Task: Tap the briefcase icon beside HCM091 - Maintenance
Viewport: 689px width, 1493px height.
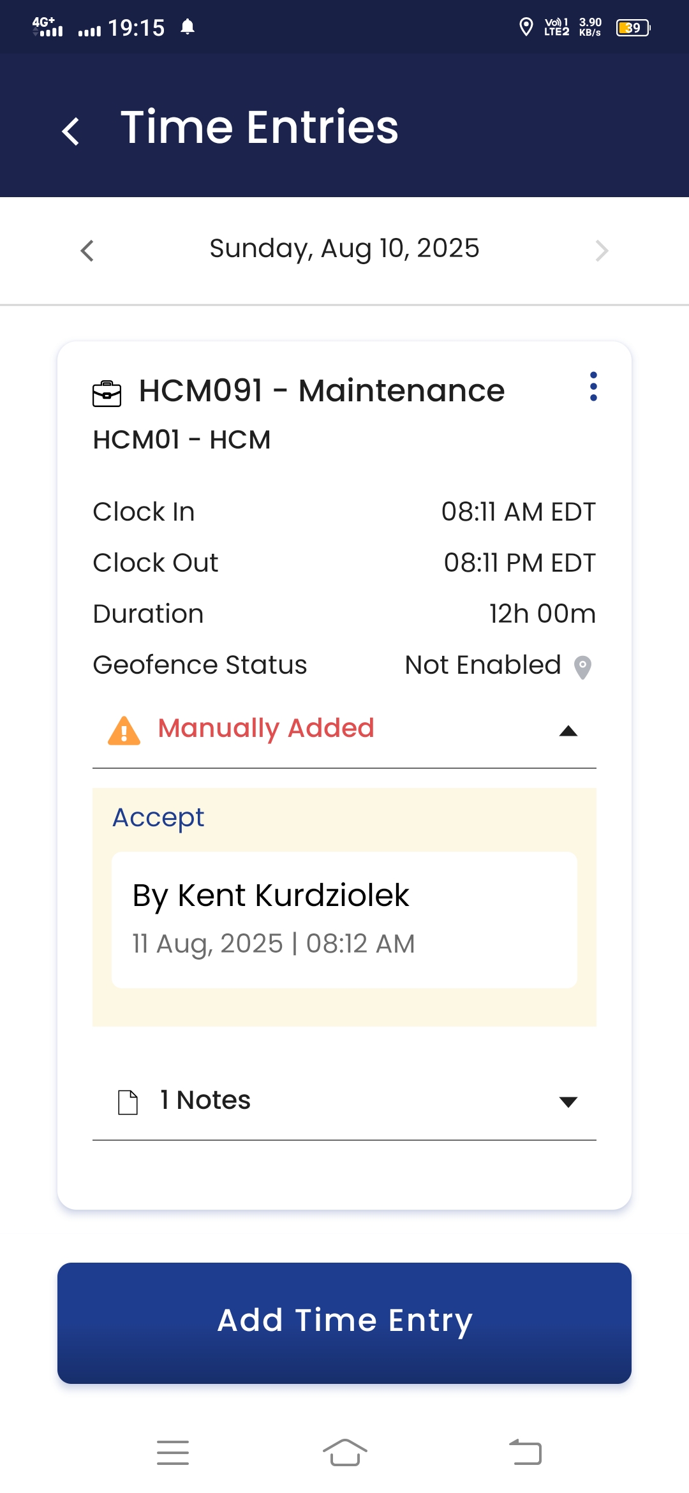Action: (x=107, y=394)
